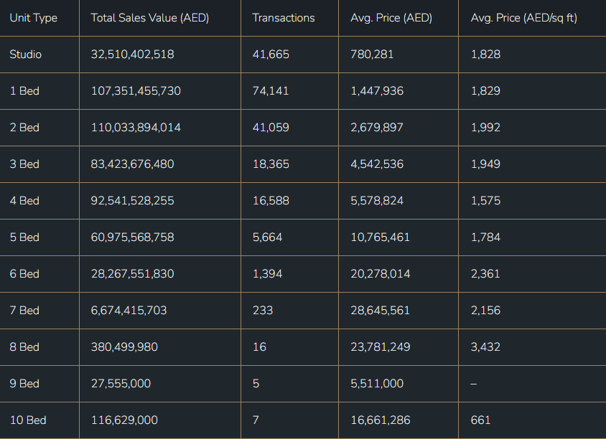The height and width of the screenshot is (439, 606).
Task: Click the Unit Type column header
Action: [33, 18]
